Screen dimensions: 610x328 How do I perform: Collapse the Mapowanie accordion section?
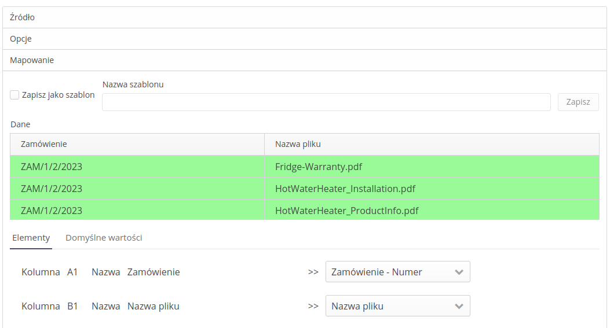(32, 60)
